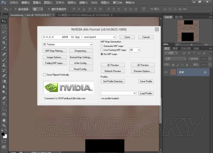Image resolution: width=213 pixels, height=153 pixels.
Task: Open the 8.8.8.8 ARGB format dropdown
Action: (79, 37)
